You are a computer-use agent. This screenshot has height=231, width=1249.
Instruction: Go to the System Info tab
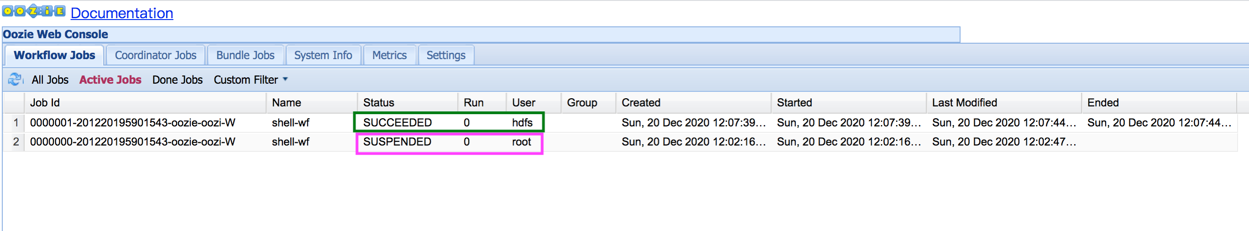pos(323,55)
